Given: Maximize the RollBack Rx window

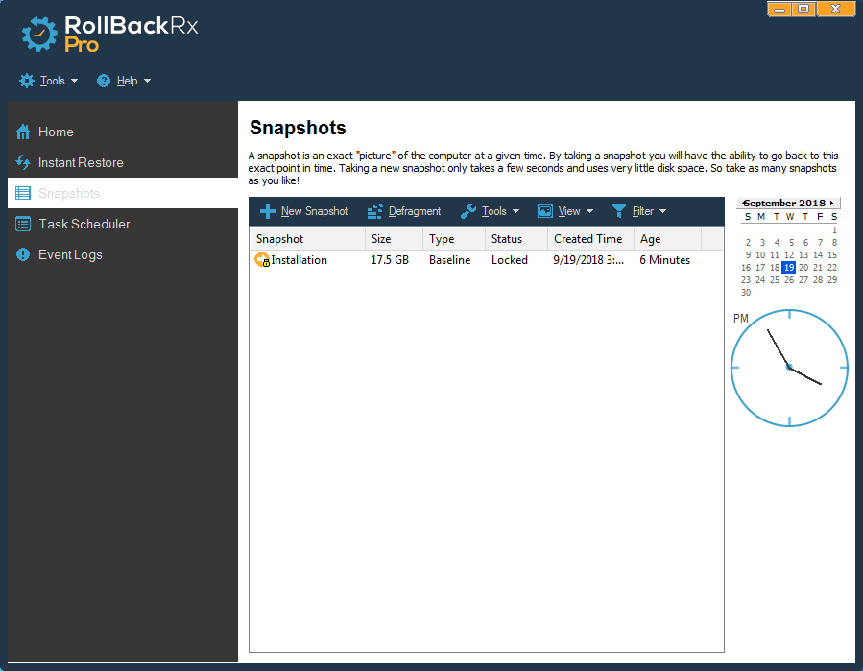Looking at the screenshot, I should tap(804, 9).
